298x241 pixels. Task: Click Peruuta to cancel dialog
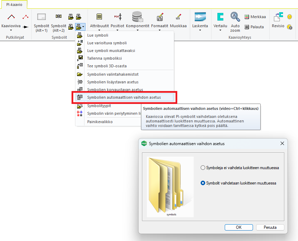270,227
